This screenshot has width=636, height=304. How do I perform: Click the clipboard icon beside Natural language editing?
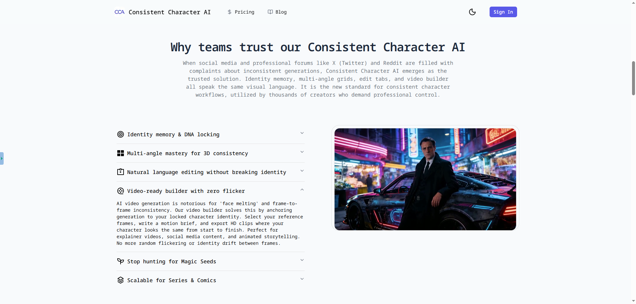121,172
